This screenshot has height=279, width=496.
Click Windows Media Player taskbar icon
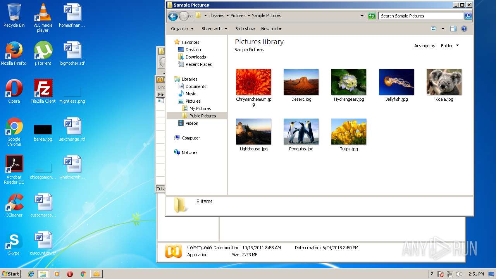pos(57,274)
